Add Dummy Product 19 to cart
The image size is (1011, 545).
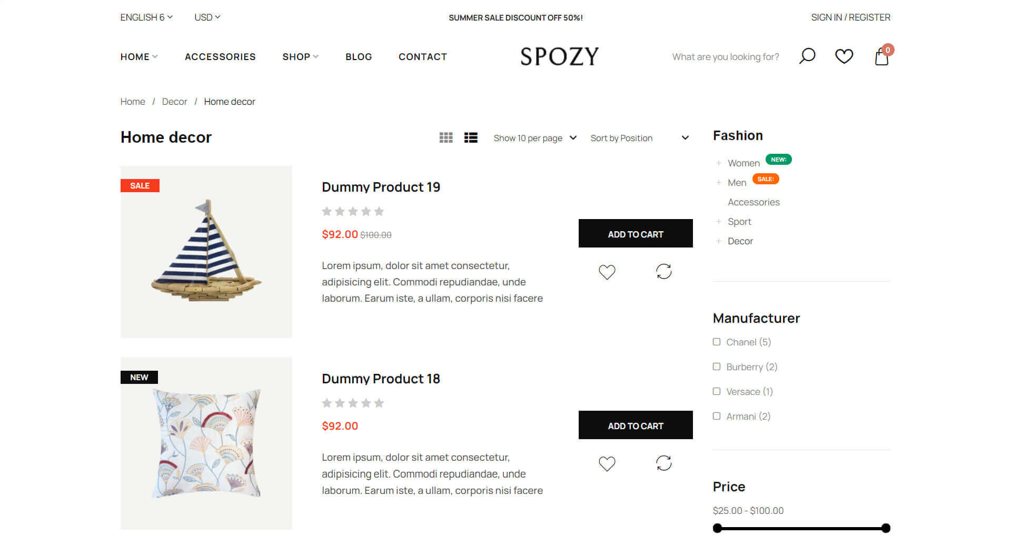click(635, 234)
